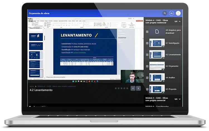
Task: Select the 4.3 Orçamento video thumbnail
Action: click(x=157, y=66)
